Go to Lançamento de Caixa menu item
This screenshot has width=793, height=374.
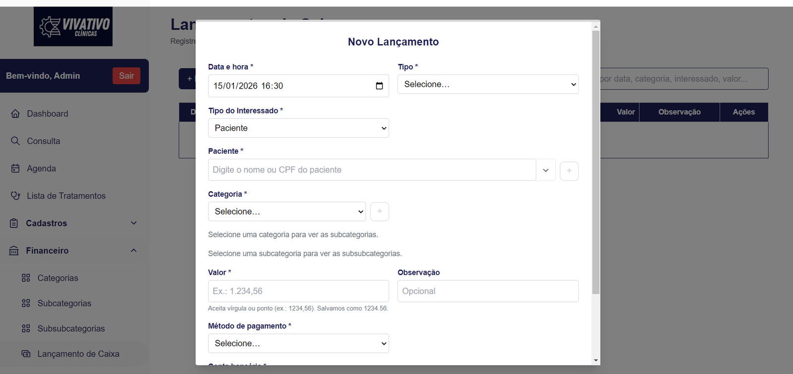tap(78, 354)
